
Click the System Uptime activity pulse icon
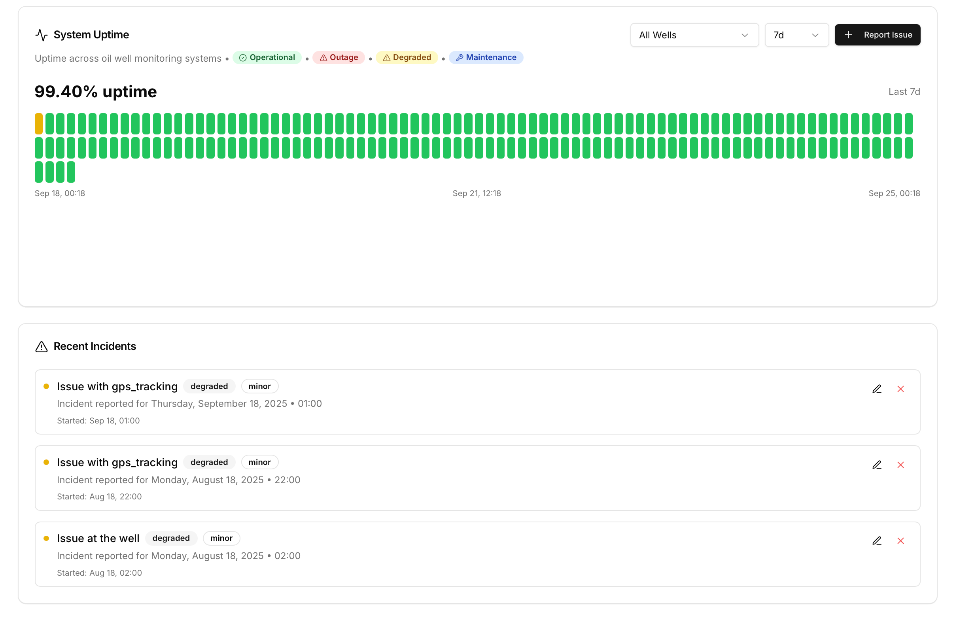click(42, 35)
